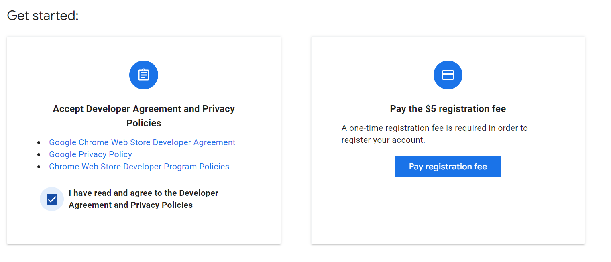Click the word 'Policies' in the left card heading
Viewport: 611px width, 262px height.
144,123
